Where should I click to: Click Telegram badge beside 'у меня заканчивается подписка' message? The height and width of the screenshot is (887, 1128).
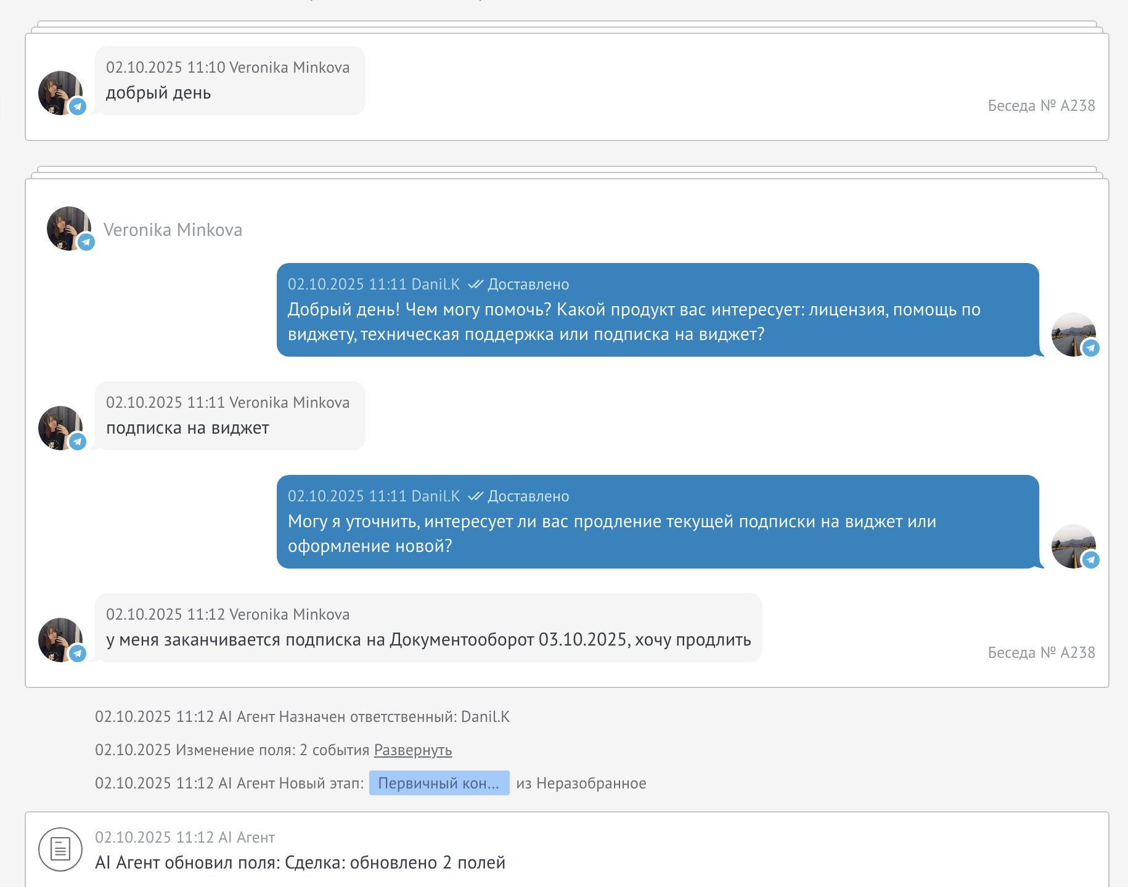pos(78,654)
